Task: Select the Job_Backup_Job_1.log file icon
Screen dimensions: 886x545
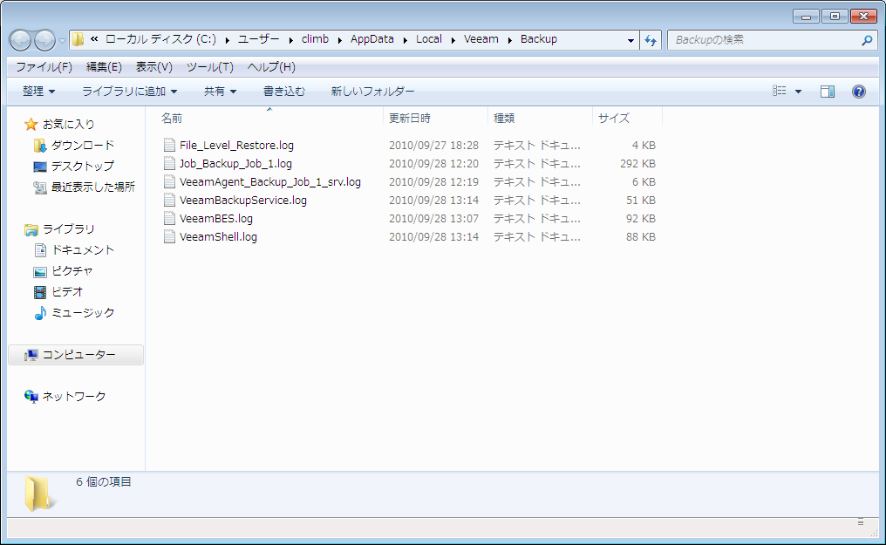Action: pos(169,163)
